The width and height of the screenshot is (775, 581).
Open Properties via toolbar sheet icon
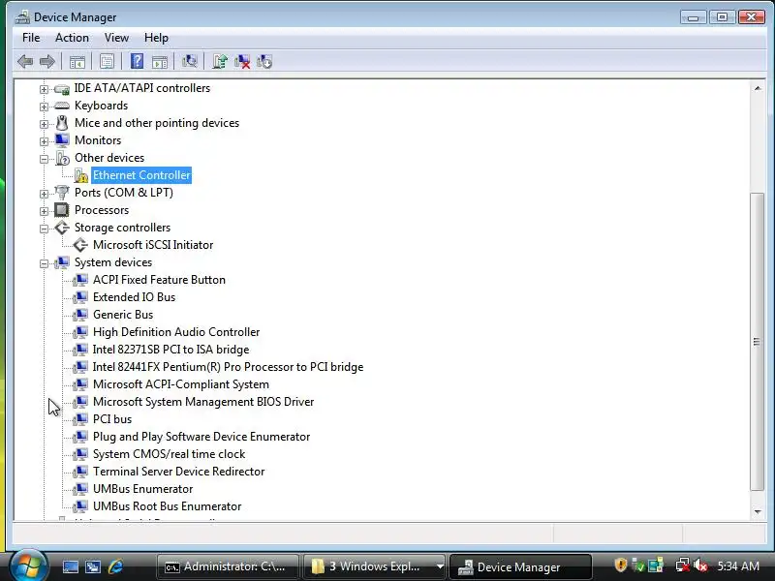click(x=107, y=62)
